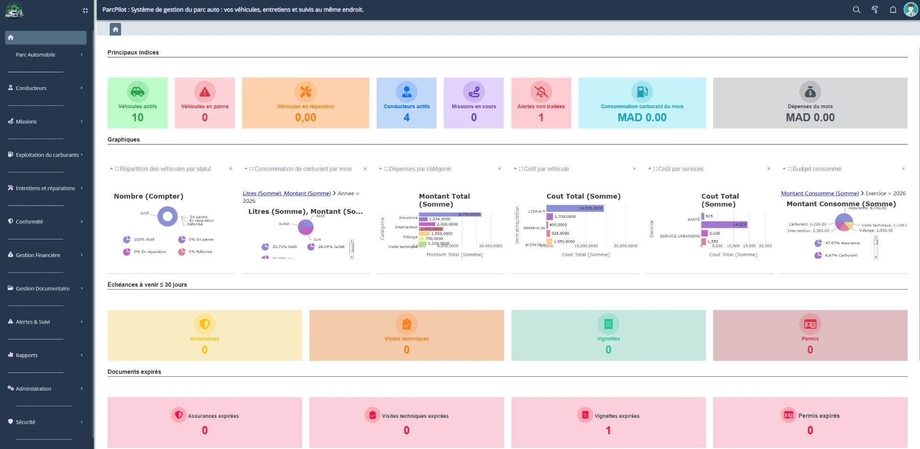Click the receipt icon on Vignettes card
Viewport: 920px width, 449px height.
[x=609, y=324]
